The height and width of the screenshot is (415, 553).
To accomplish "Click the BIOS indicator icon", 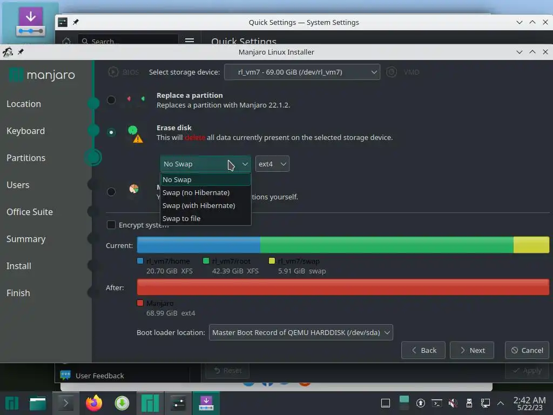I will click(x=113, y=72).
